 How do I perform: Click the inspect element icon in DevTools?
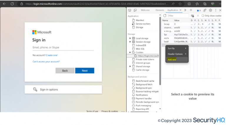click(130, 10)
